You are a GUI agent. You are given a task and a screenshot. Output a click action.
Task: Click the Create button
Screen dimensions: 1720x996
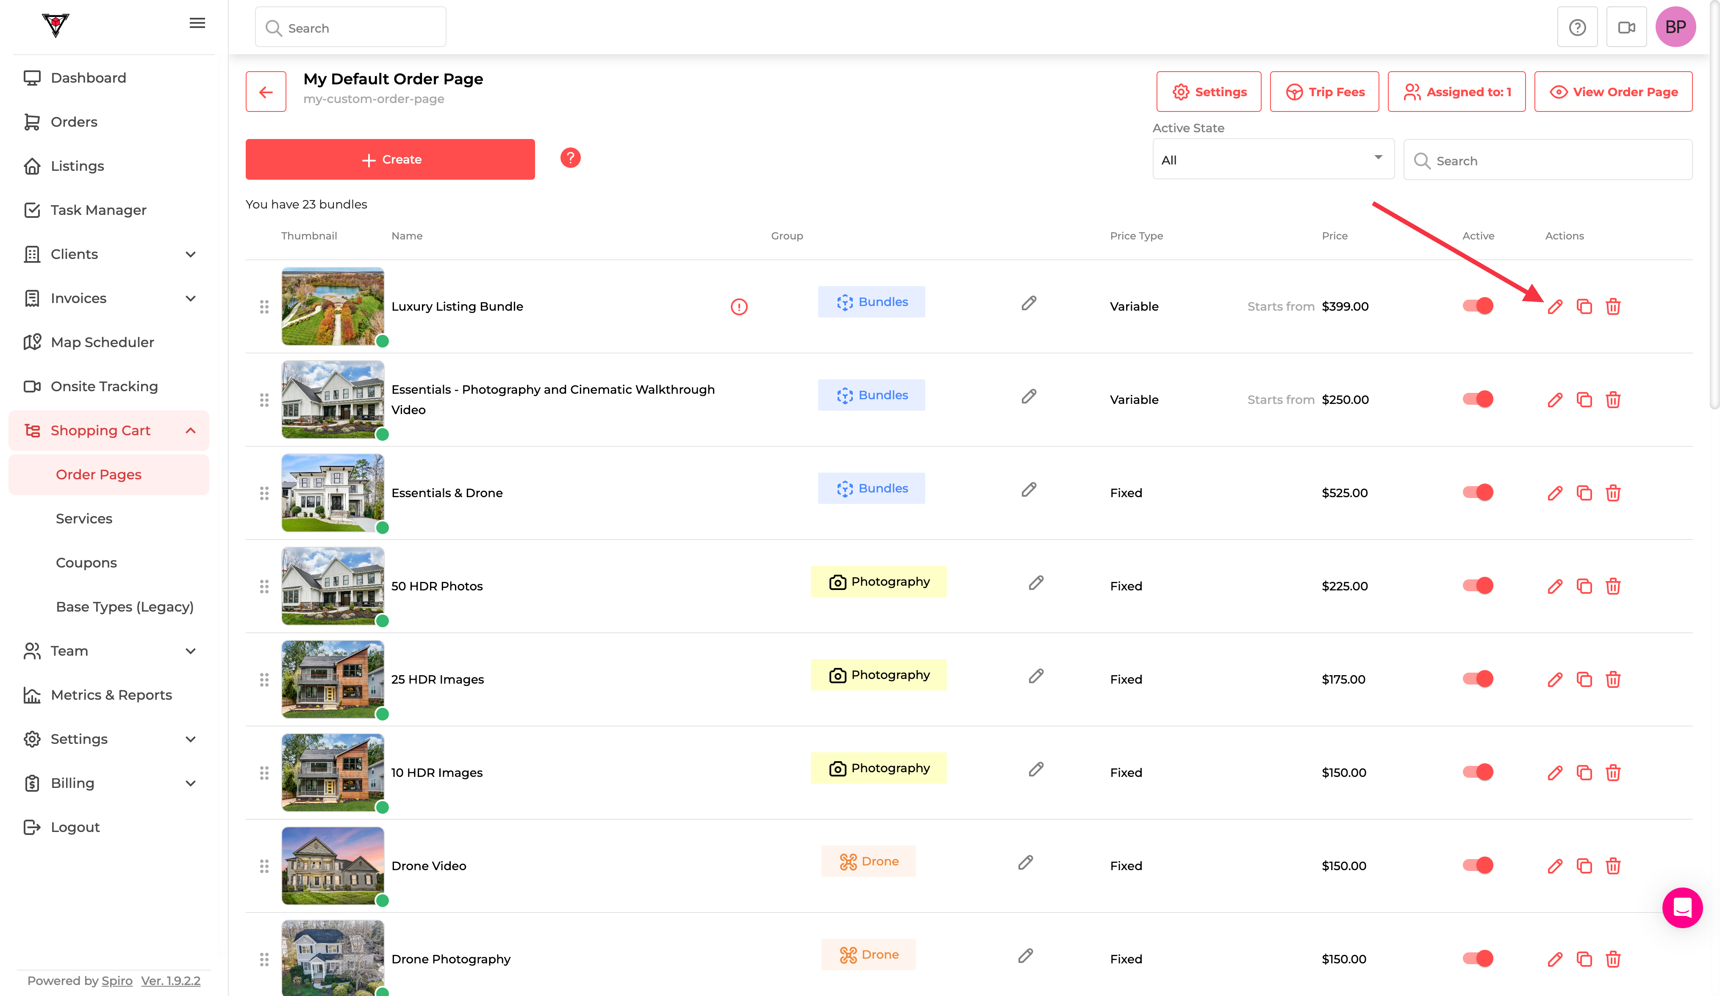coord(391,160)
